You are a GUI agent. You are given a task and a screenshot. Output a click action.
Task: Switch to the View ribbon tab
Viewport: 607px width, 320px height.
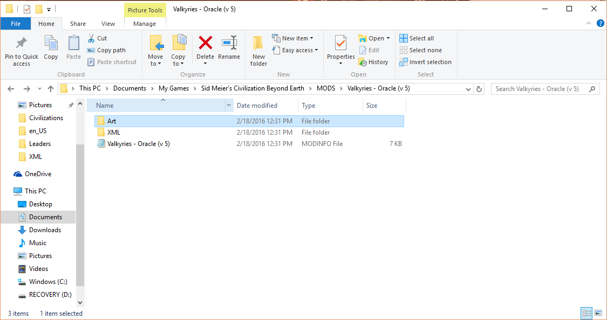pyautogui.click(x=108, y=24)
